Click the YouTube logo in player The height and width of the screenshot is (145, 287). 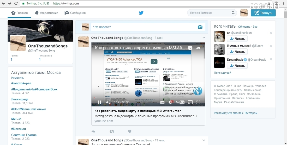tap(180, 102)
